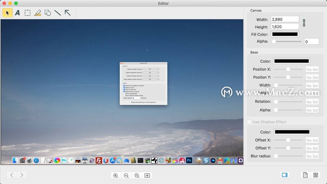
Task: Click the new document page icon
Action: 305,175
